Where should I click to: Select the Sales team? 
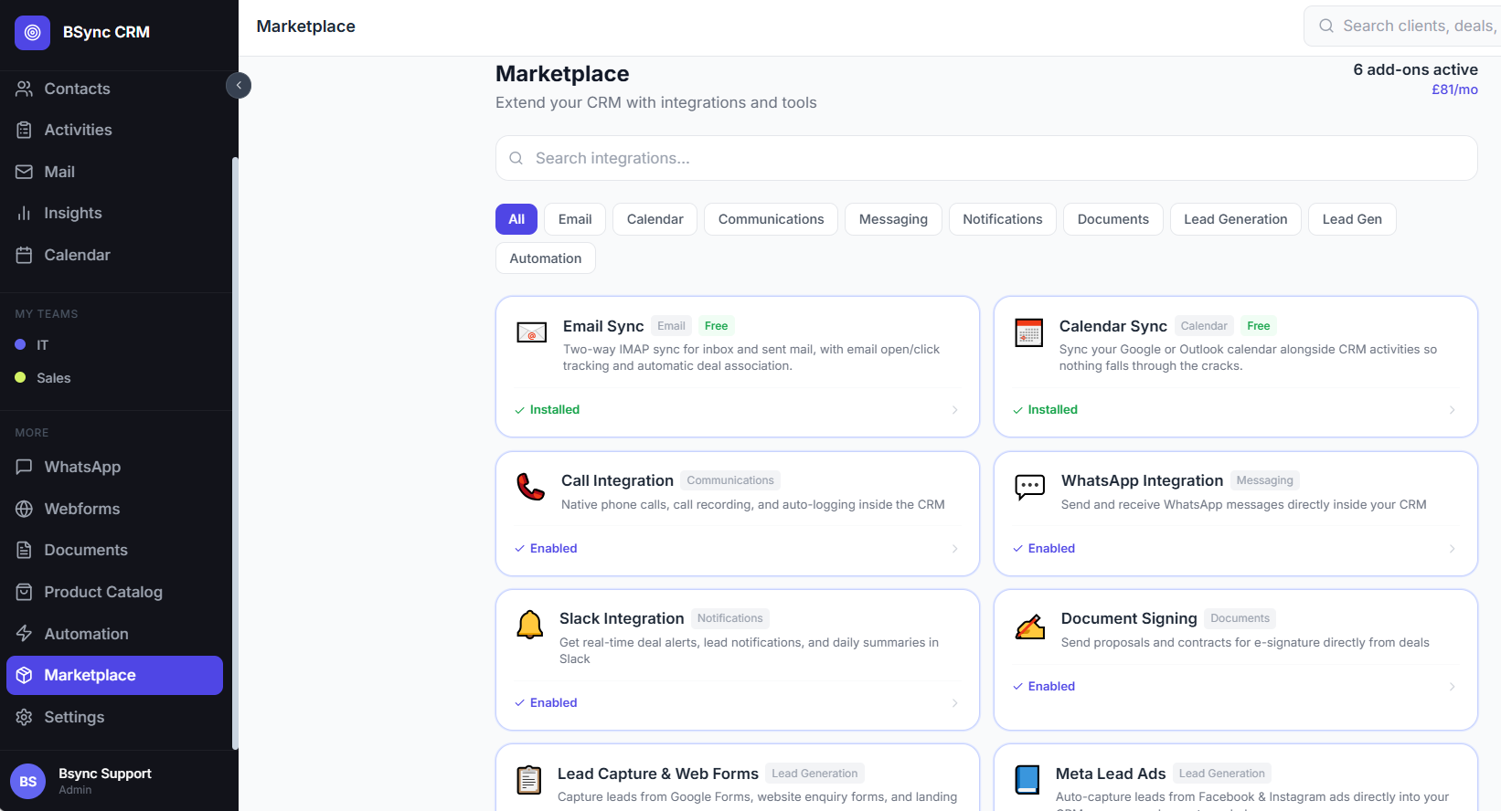click(x=115, y=377)
